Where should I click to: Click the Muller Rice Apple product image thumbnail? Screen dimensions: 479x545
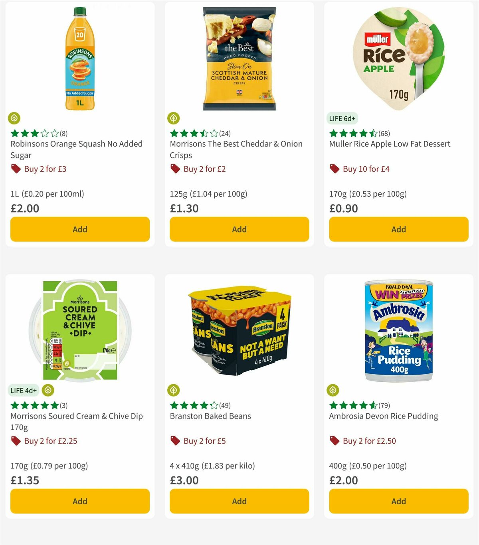pos(398,56)
